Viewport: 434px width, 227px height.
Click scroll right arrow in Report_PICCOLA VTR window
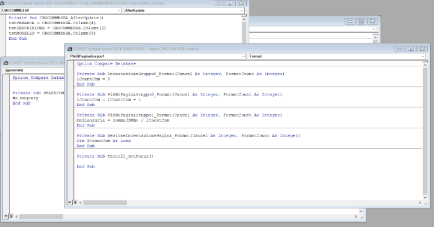(x=420, y=203)
